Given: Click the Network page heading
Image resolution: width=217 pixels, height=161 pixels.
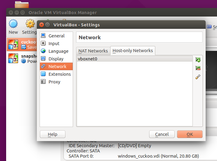Looking at the screenshot, I should coord(90,37).
